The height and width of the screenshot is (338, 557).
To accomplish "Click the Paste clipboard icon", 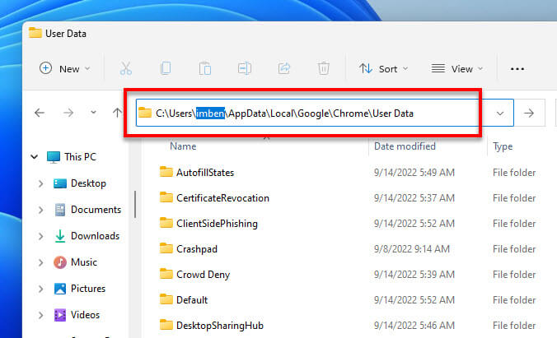I will tap(205, 68).
